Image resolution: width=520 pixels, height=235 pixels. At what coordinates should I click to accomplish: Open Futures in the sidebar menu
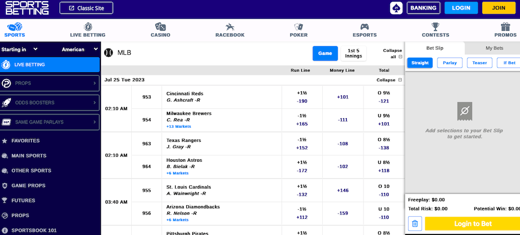[x=23, y=200]
